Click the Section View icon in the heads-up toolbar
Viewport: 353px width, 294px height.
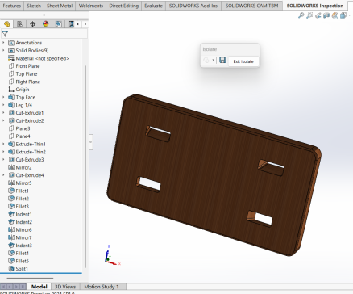coord(326,15)
